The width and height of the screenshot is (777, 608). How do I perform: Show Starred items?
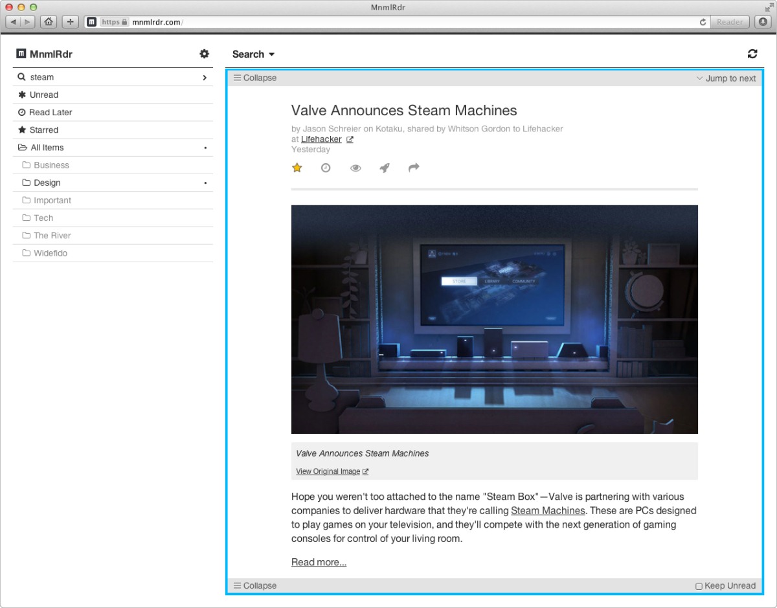113,129
